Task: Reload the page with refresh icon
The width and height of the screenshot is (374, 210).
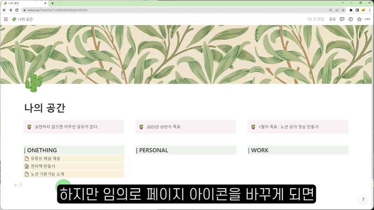Action: 17,10
